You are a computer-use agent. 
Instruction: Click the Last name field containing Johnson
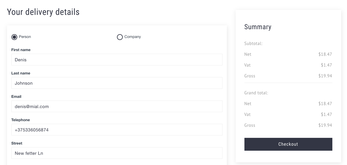[x=117, y=83]
